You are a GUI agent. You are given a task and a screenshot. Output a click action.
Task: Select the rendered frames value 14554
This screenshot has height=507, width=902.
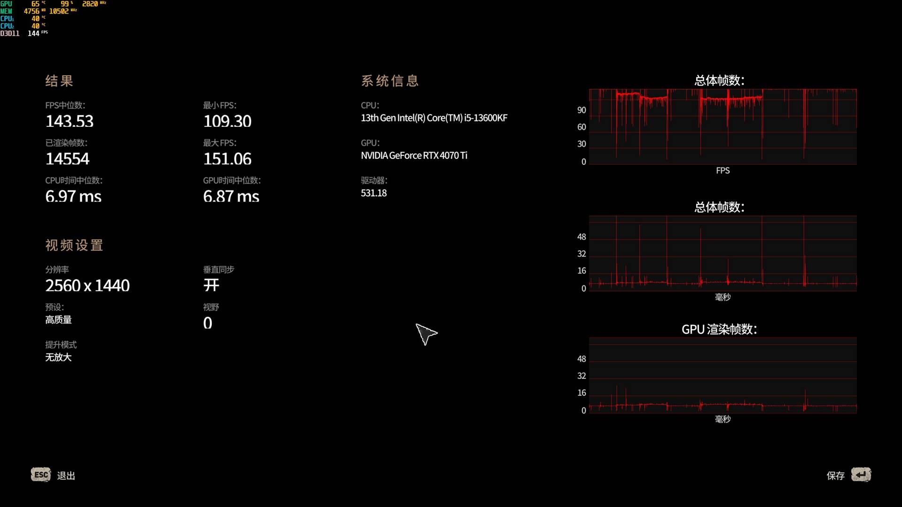tap(67, 159)
